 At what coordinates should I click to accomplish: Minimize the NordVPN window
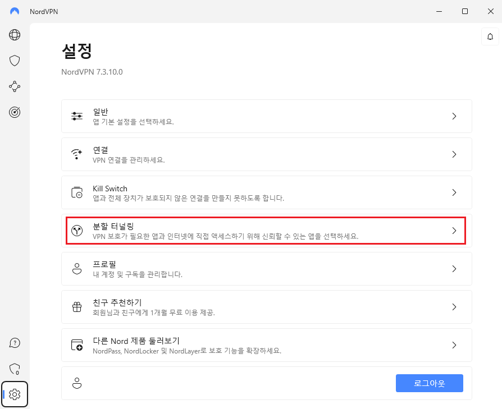(x=439, y=11)
